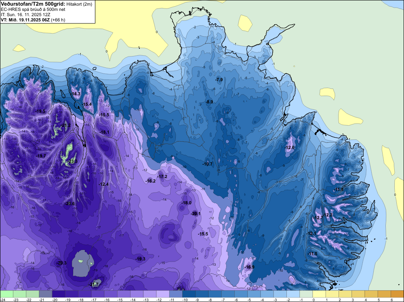Click the title 'Veðurstofan/T2m 500grid: Hitakort (2m)'

point(46,4)
